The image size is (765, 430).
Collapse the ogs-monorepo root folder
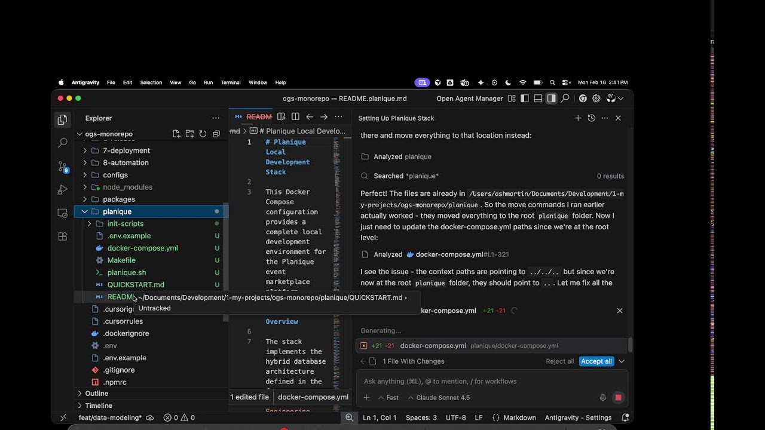pyautogui.click(x=79, y=134)
